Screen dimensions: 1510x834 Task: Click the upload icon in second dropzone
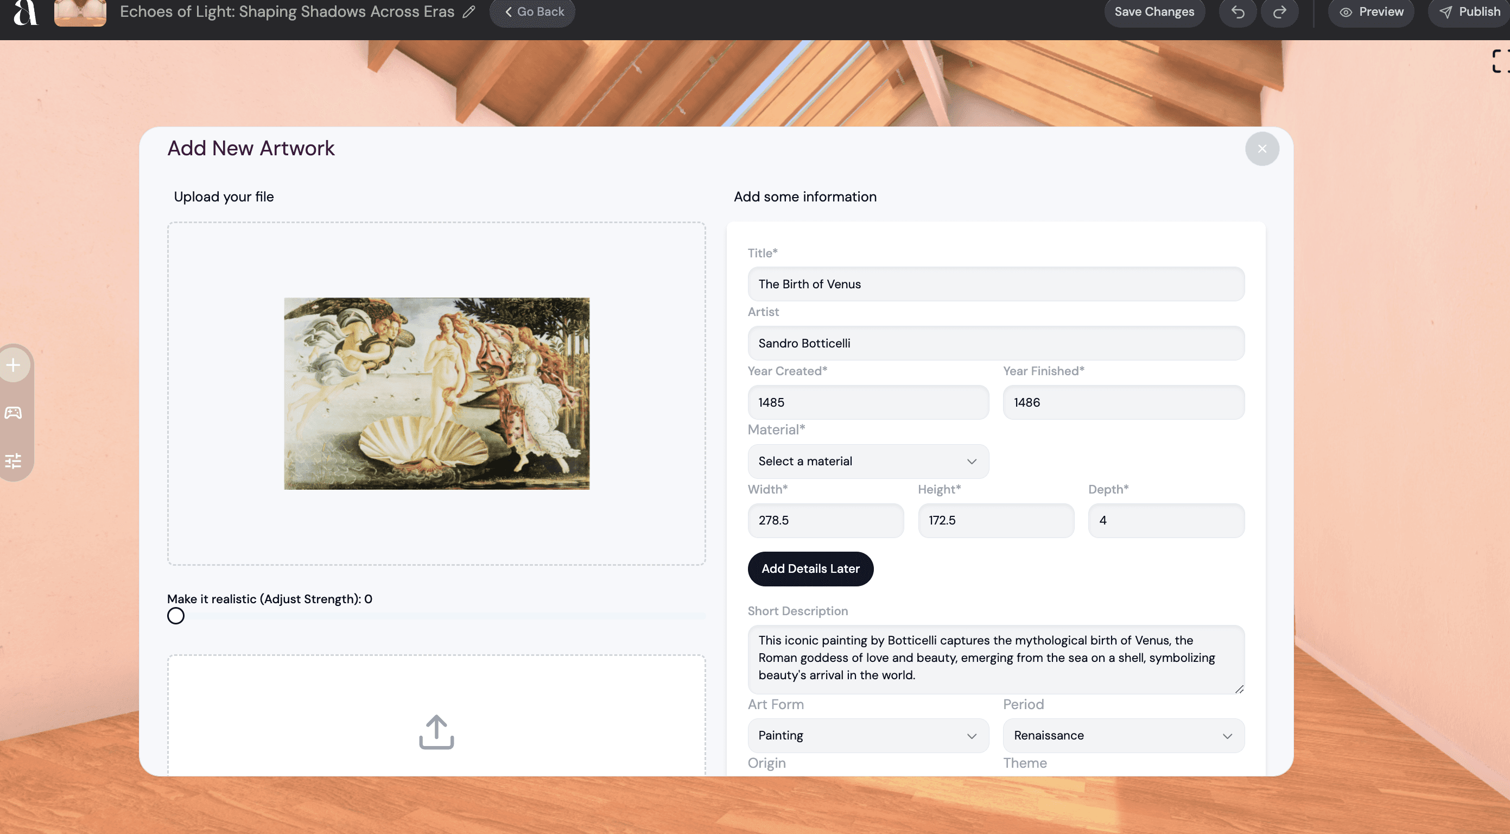coord(437,732)
